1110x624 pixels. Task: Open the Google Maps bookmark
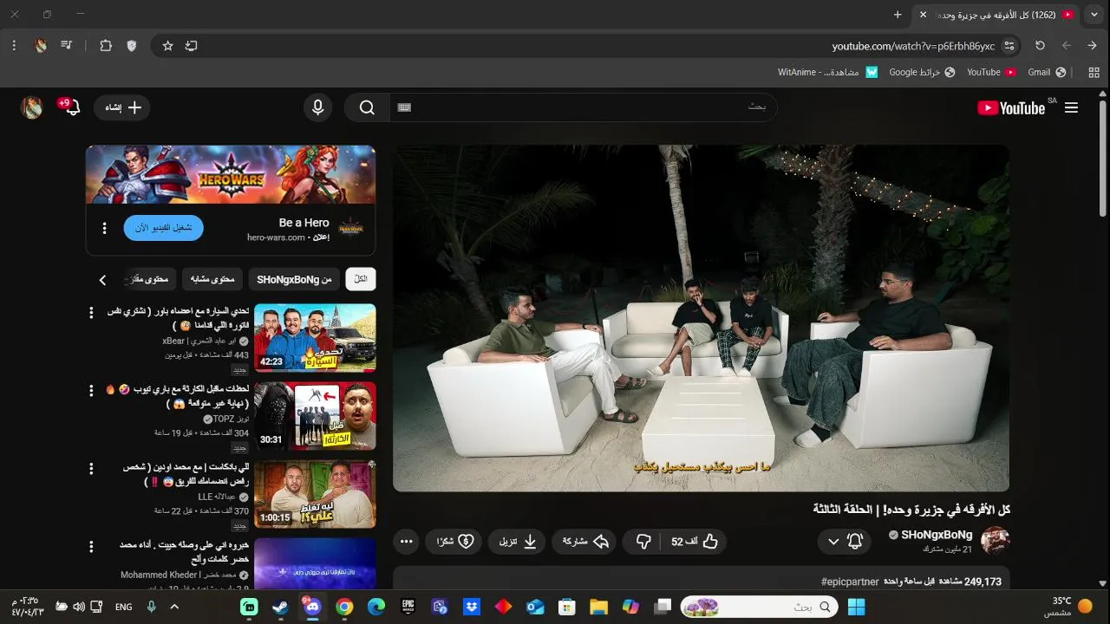922,72
